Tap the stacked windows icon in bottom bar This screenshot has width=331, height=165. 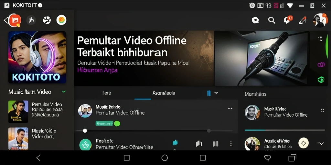(292, 158)
